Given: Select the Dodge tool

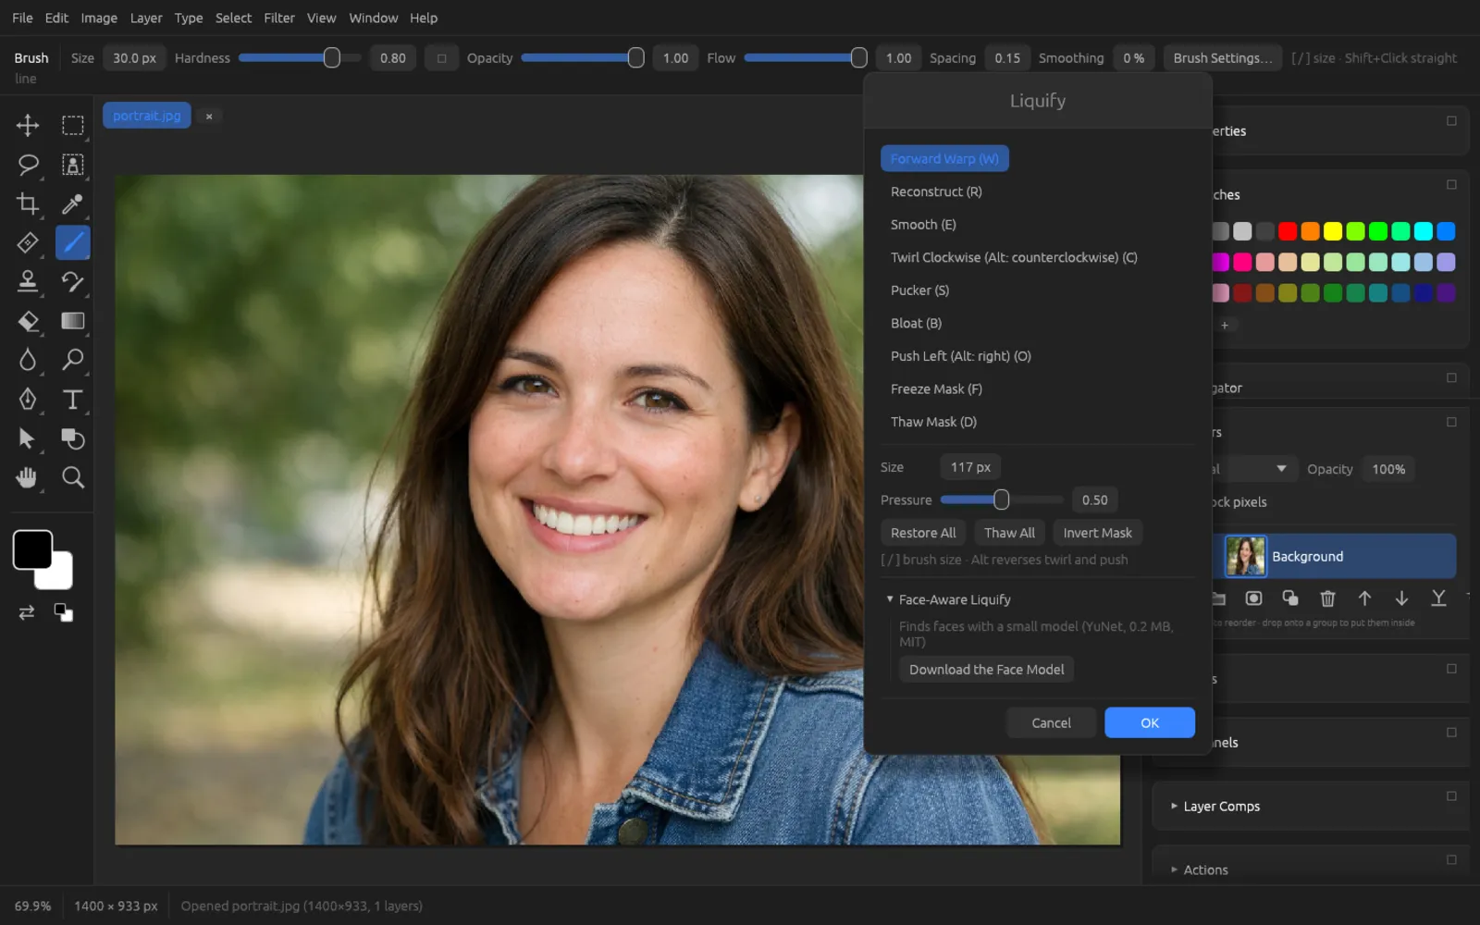Looking at the screenshot, I should coord(72,360).
